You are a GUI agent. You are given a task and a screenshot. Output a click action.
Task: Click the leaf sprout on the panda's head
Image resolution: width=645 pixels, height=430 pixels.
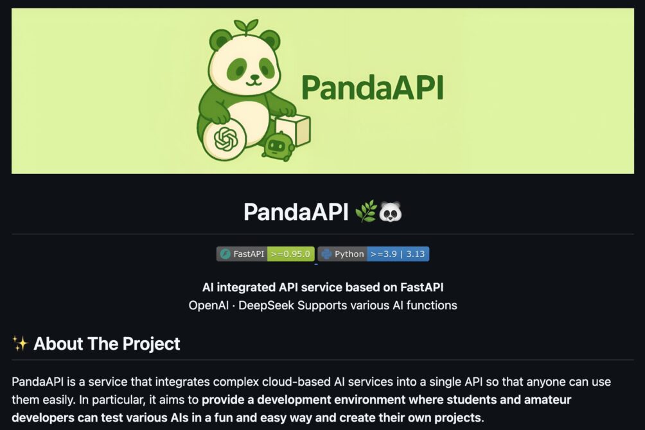(x=246, y=27)
